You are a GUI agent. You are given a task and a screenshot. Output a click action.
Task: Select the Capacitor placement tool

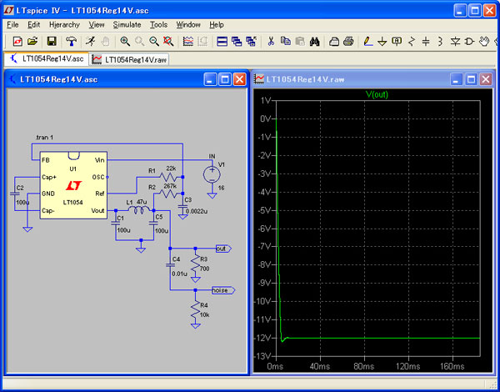point(426,41)
